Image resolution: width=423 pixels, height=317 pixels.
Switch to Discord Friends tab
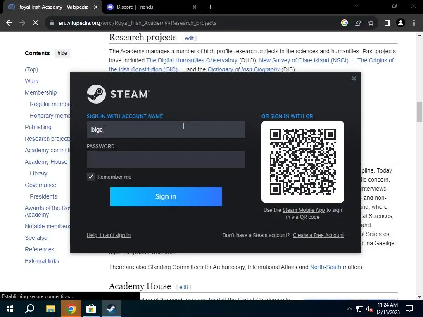coord(135,7)
